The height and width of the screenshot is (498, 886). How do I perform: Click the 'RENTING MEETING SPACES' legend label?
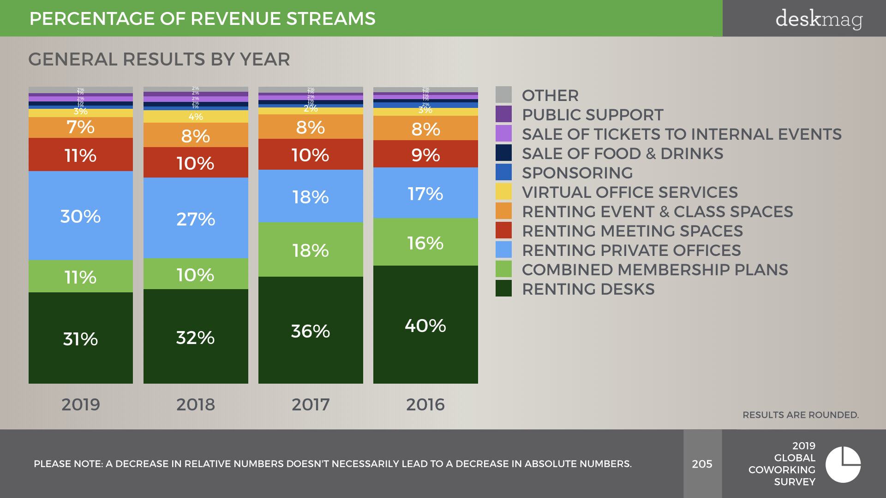click(x=633, y=231)
